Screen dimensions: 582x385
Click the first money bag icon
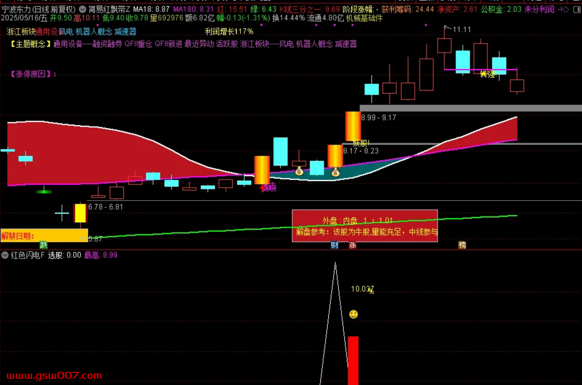tap(299, 171)
